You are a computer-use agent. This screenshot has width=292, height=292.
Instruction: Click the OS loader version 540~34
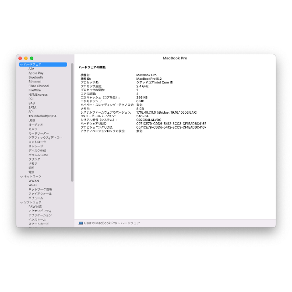(x=142, y=116)
